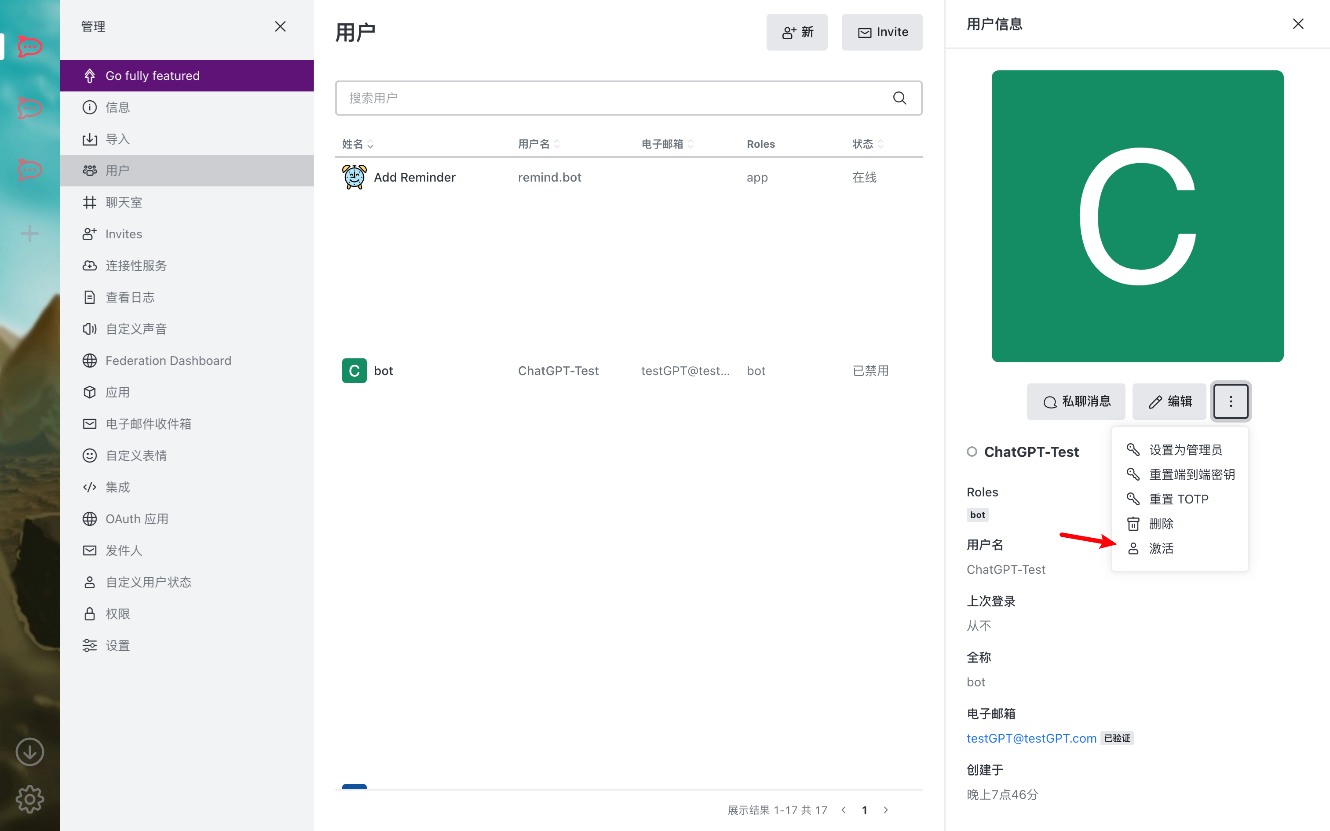1330x831 pixels.
Task: Sort users by 用户名 column
Action: [x=539, y=144]
